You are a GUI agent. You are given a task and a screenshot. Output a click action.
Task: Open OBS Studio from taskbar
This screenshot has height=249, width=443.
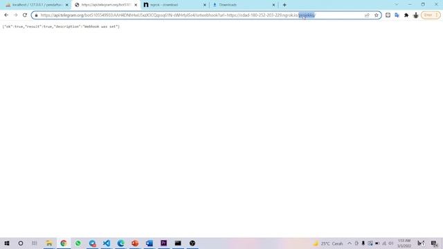point(192,243)
